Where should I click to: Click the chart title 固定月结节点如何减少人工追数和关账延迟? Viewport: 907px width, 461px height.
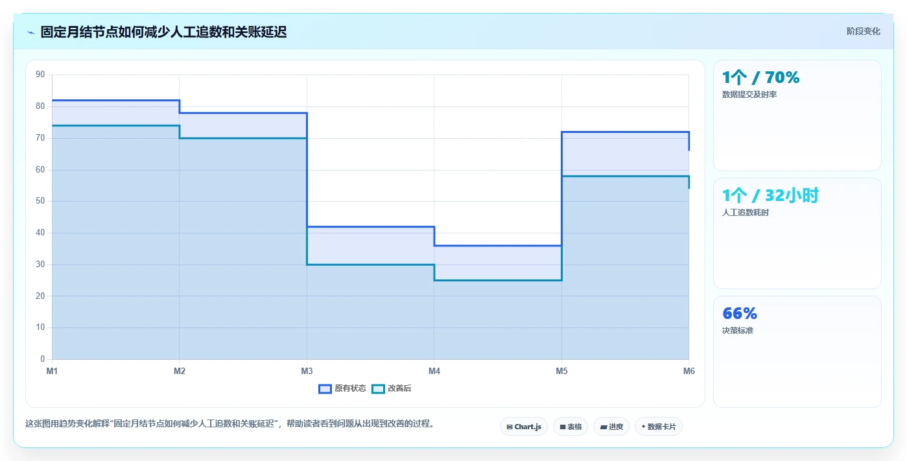(x=163, y=32)
